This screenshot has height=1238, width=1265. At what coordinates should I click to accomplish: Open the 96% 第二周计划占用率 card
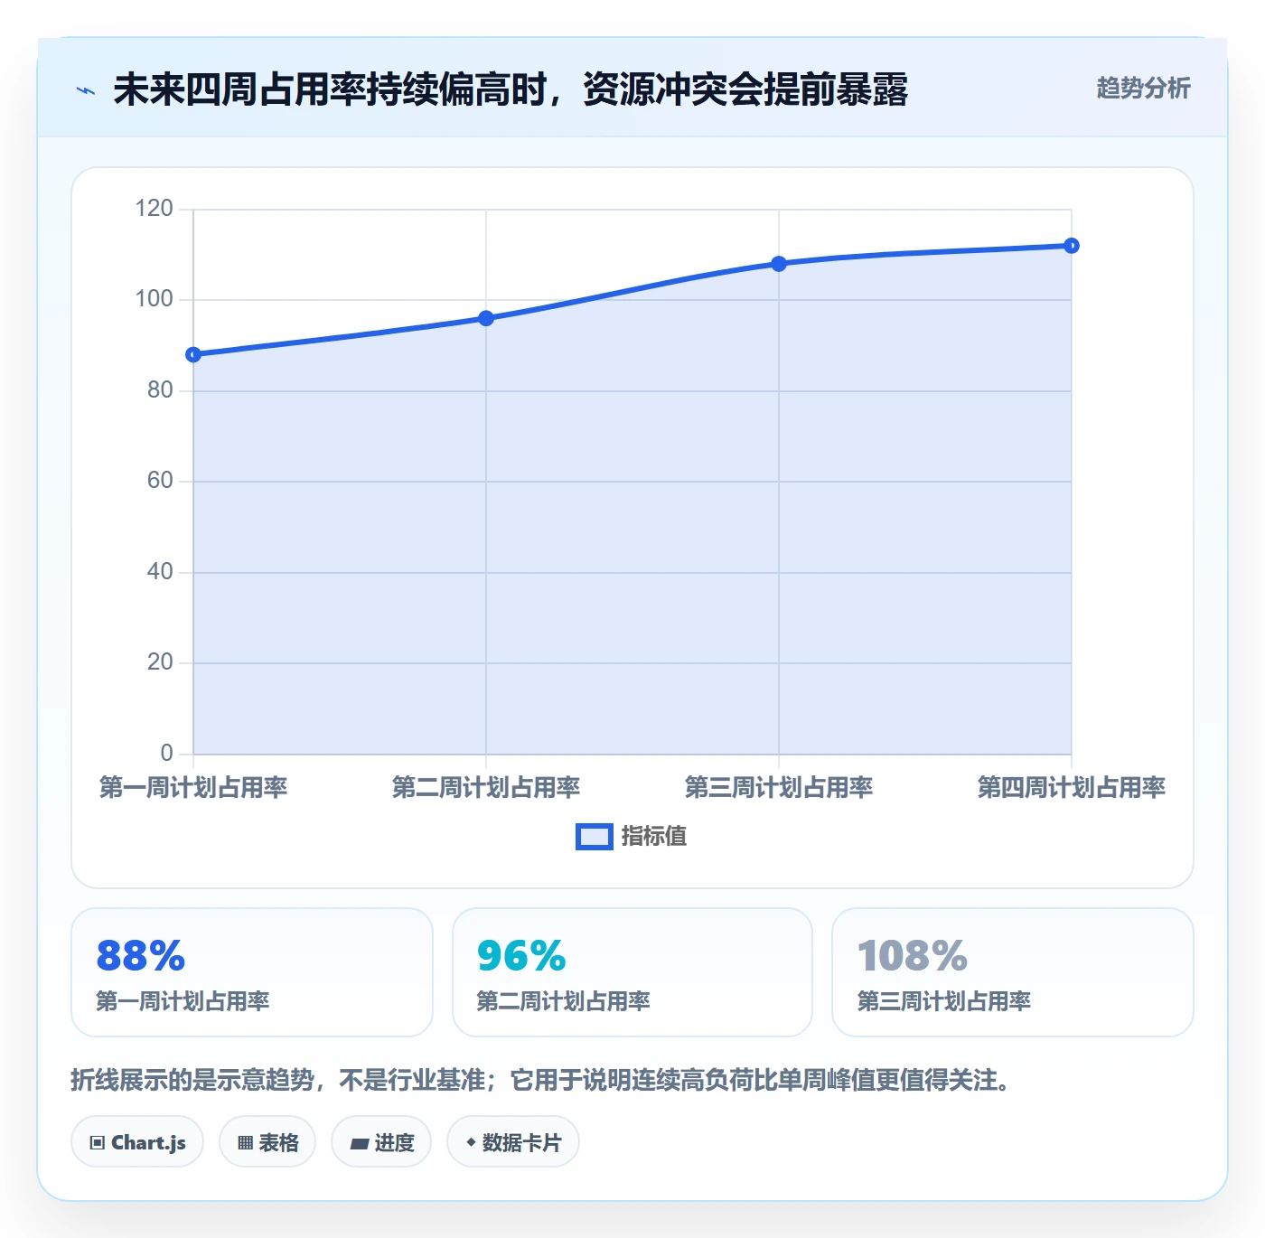(x=632, y=972)
